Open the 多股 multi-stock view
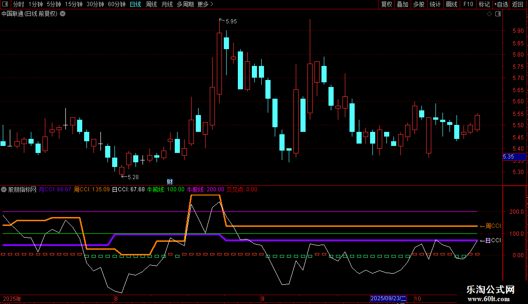Viewport: 528px width, 304px height. point(419,4)
